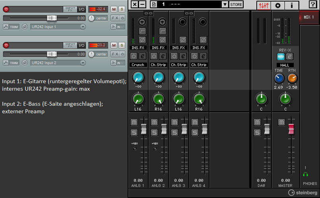Open the help question mark

(x=313, y=4)
